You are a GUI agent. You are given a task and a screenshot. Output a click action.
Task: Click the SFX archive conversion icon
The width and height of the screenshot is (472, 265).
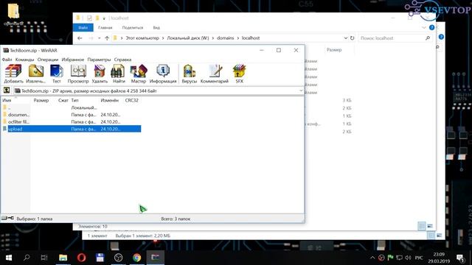point(239,74)
